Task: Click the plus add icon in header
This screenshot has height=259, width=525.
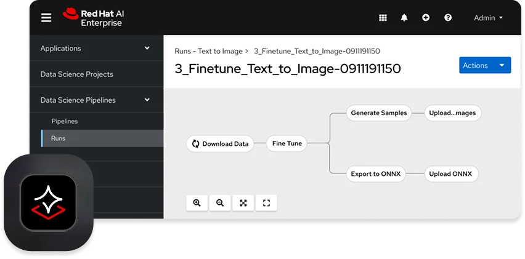Action: tap(426, 18)
